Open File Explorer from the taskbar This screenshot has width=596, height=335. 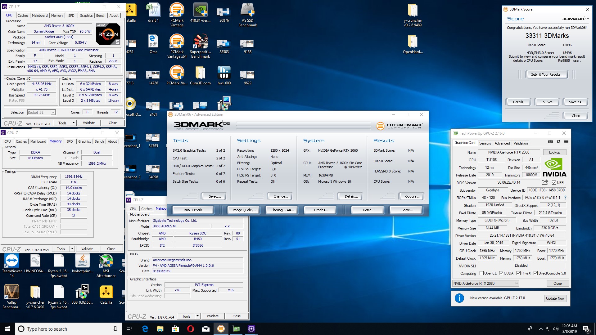160,329
